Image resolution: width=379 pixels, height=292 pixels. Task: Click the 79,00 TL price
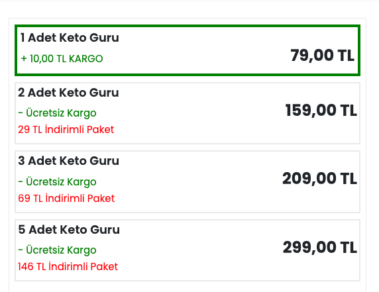click(x=322, y=56)
